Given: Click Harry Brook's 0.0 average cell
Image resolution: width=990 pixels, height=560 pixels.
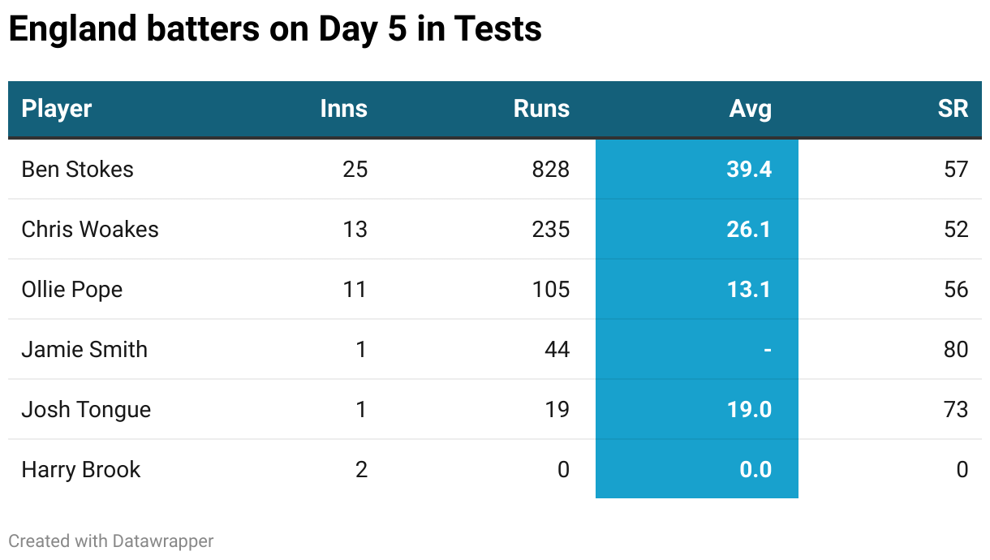Looking at the screenshot, I should click(x=755, y=469).
